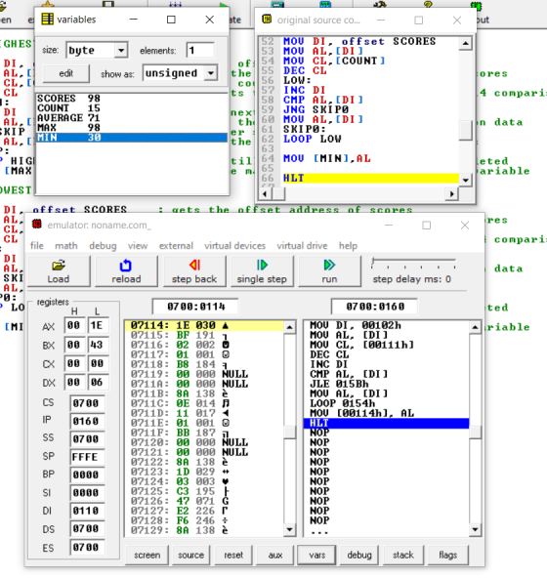The height and width of the screenshot is (578, 547).
Task: Click the single step button
Action: point(262,271)
